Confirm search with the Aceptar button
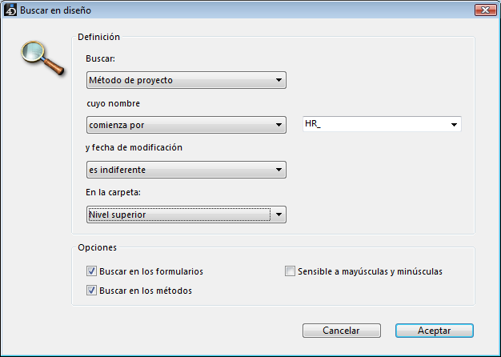 point(434,331)
